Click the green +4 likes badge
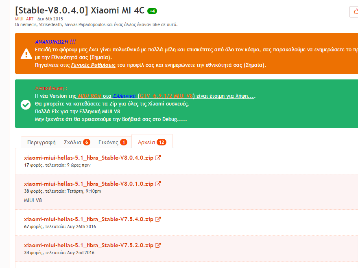The image size is (358, 268). coord(152,11)
